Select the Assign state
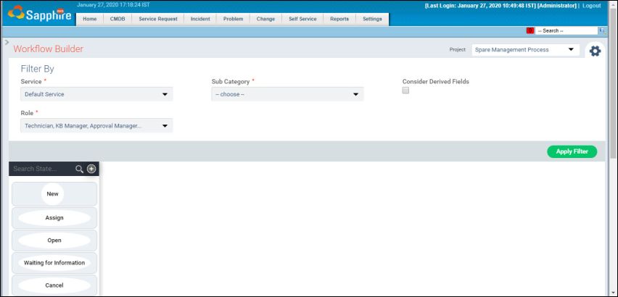Image resolution: width=618 pixels, height=297 pixels. 54,218
